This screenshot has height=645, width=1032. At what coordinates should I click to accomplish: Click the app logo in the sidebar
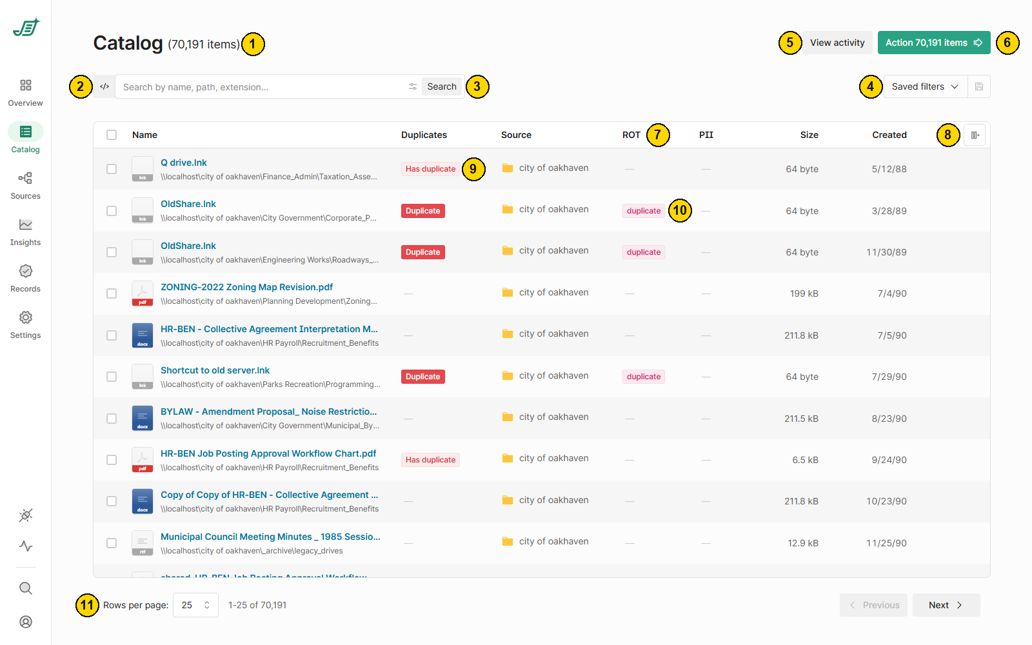(x=26, y=28)
